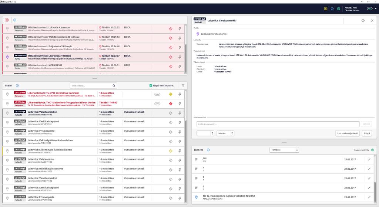Pin the Häiriöhavaintoasema ticket
This screenshot has height=207, width=379.
coord(180,170)
